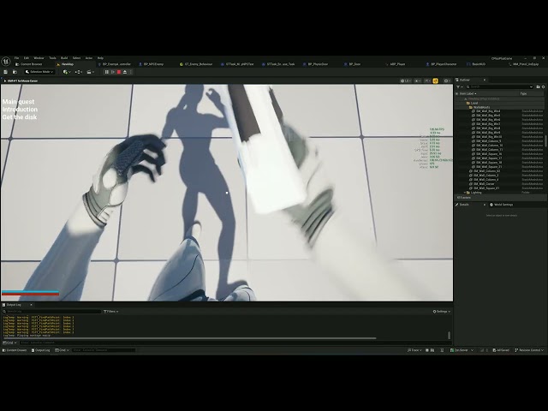Switch to the NewMap tab
Viewport: 548px width, 411px height.
[x=68, y=64]
